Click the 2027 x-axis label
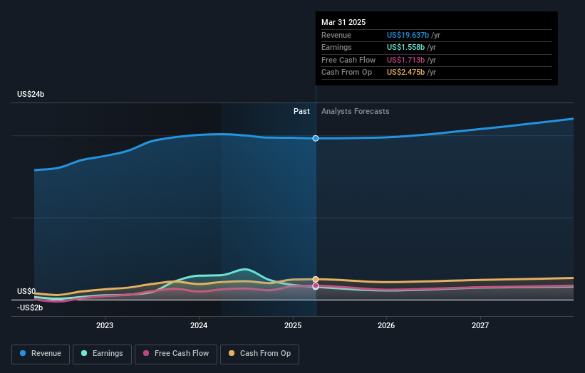 click(x=480, y=325)
